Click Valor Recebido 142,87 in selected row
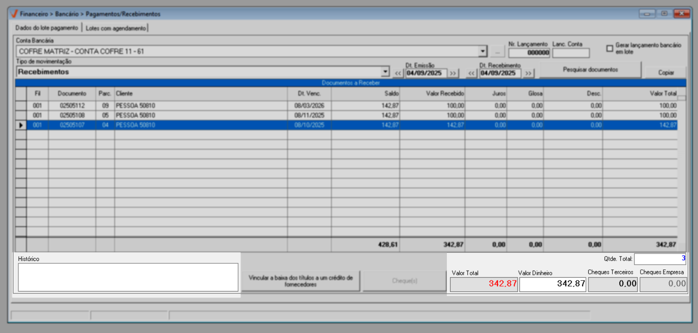The height and width of the screenshot is (333, 698). 432,125
